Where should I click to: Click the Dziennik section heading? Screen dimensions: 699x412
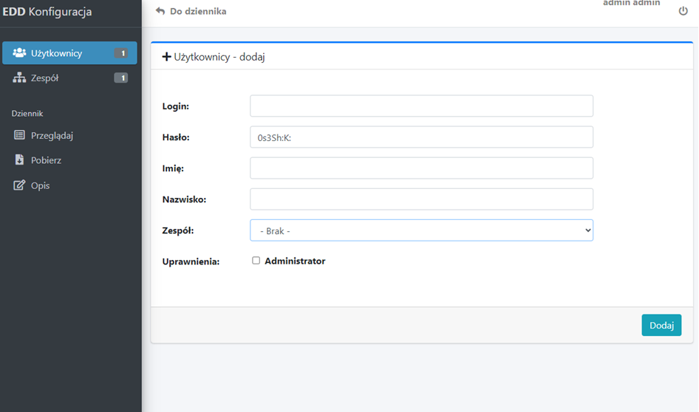[27, 114]
